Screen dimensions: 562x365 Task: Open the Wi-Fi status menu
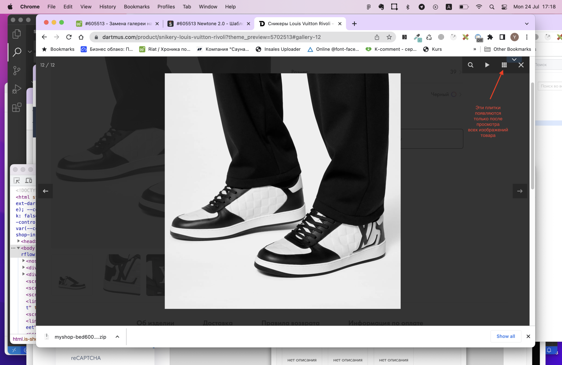click(x=479, y=7)
